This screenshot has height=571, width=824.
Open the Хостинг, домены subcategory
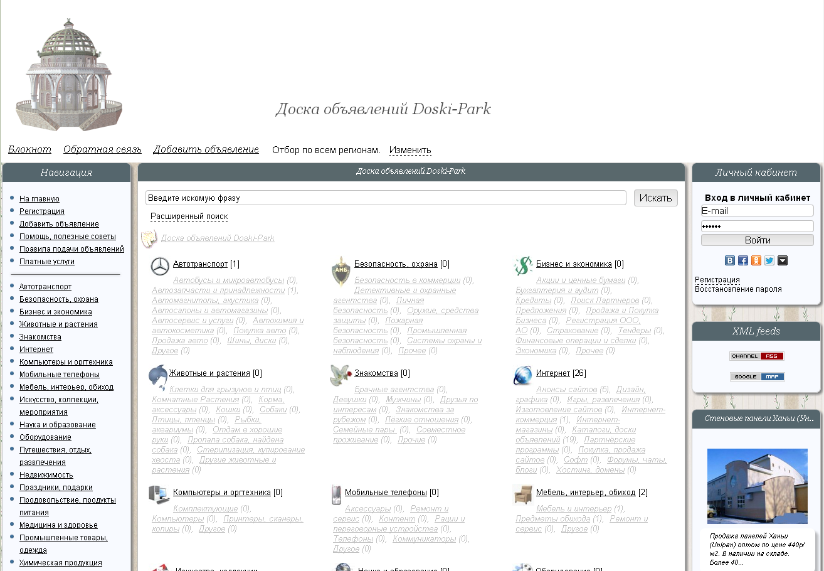[591, 470]
